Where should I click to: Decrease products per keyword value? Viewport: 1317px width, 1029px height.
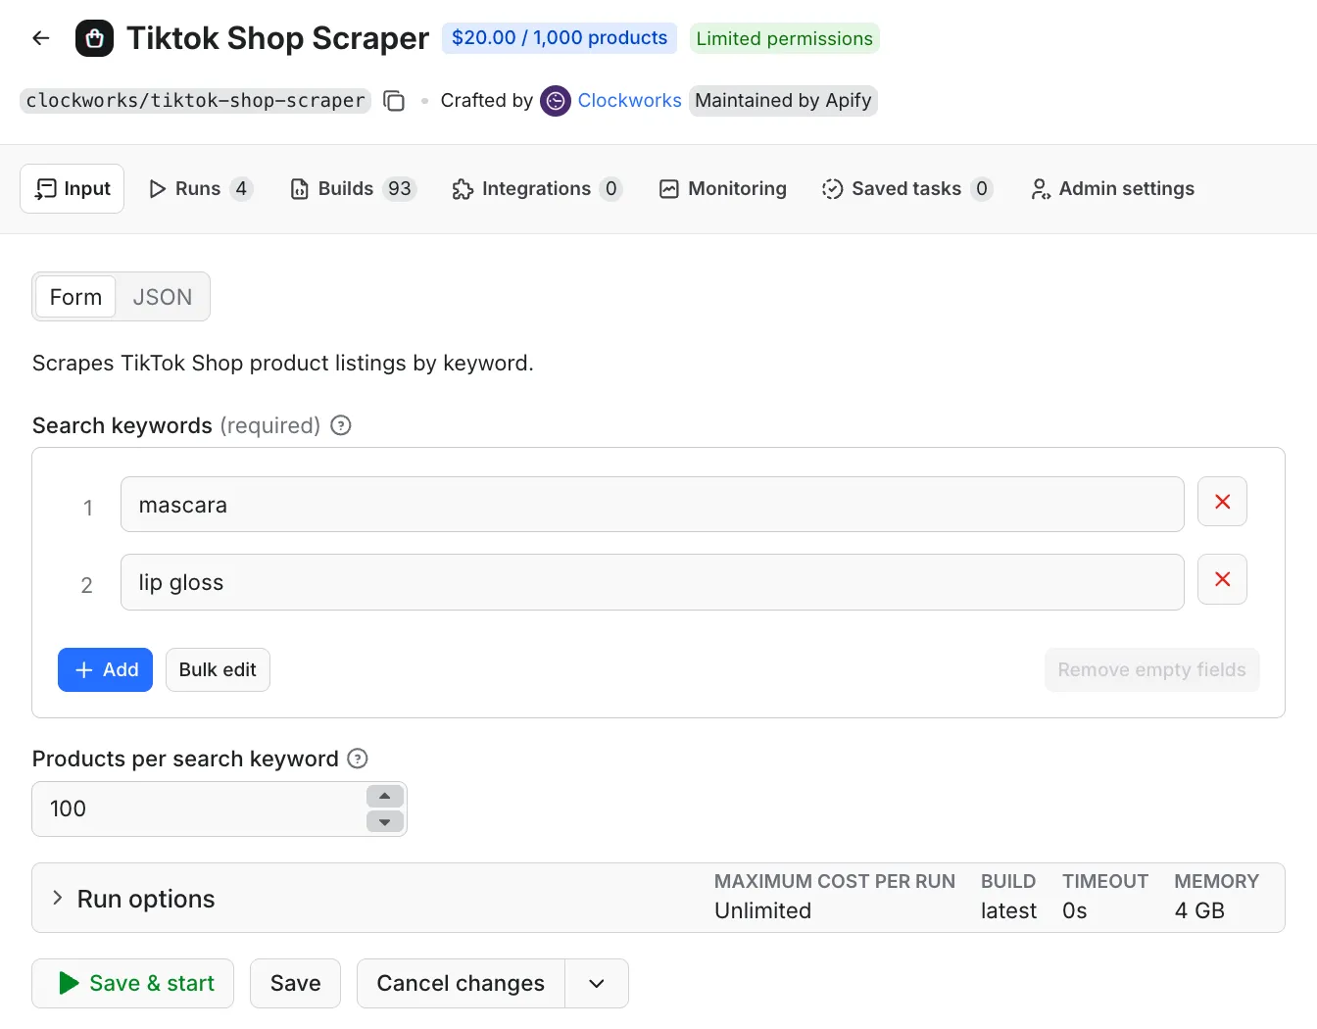click(x=385, y=821)
